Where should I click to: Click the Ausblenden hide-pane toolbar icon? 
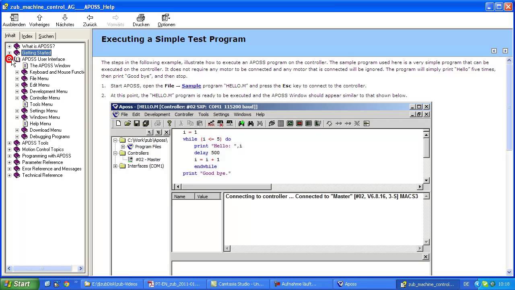[x=14, y=18]
